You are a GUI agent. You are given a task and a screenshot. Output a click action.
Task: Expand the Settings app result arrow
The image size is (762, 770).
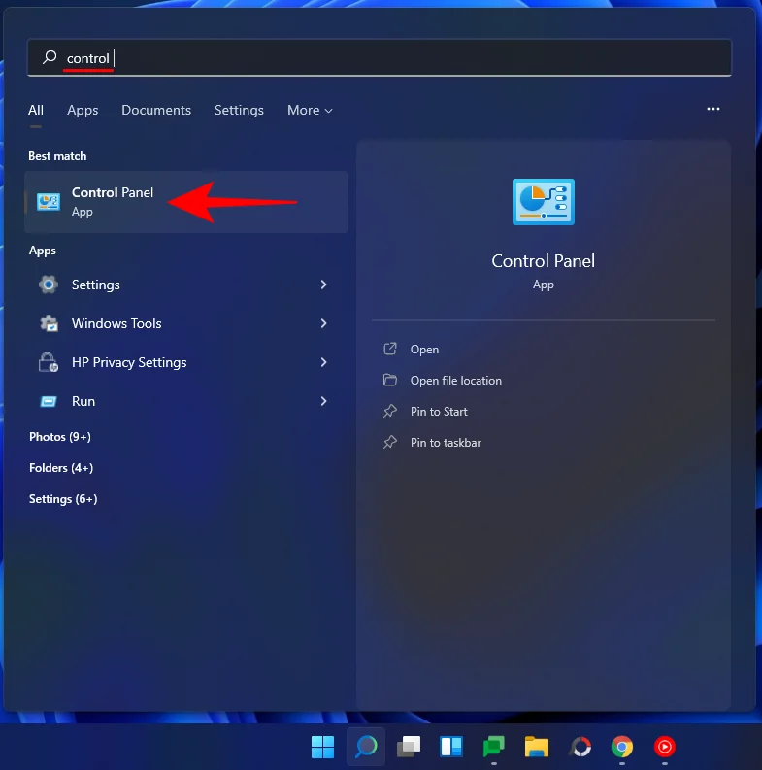[x=323, y=285]
